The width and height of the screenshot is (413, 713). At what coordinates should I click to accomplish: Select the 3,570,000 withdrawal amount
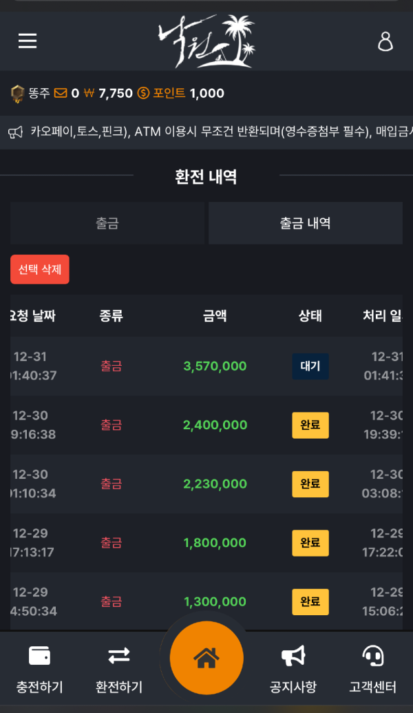point(215,366)
